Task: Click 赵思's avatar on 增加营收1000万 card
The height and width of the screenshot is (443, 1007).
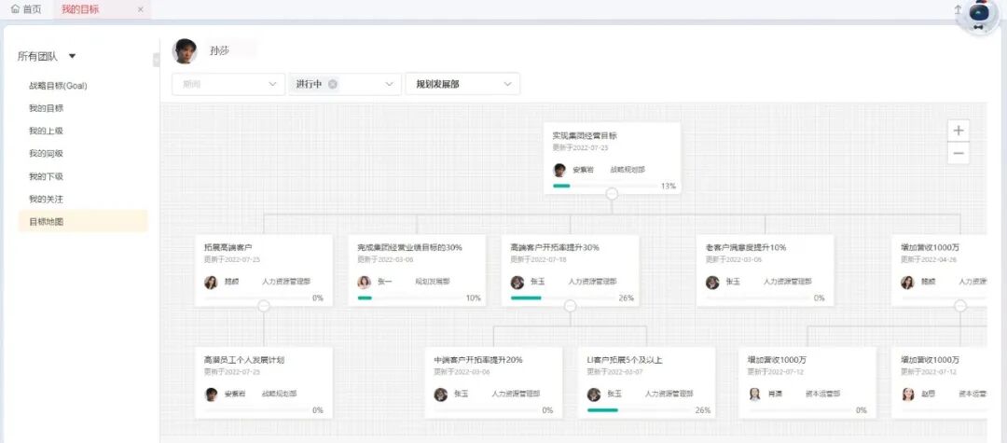Action: click(x=907, y=395)
